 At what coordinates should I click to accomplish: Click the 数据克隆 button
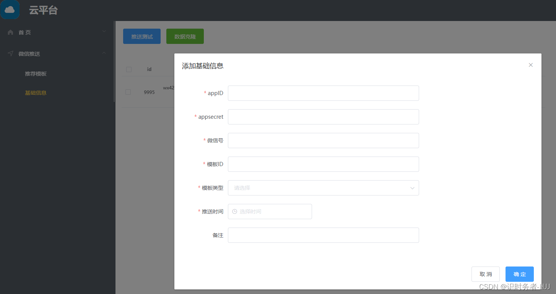click(x=185, y=36)
